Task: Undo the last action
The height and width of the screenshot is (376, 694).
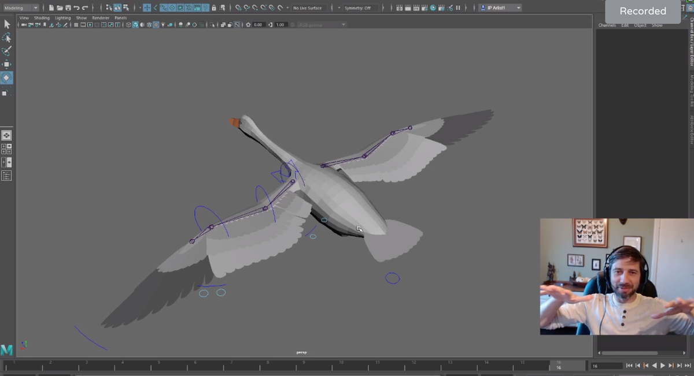Action: coord(76,8)
